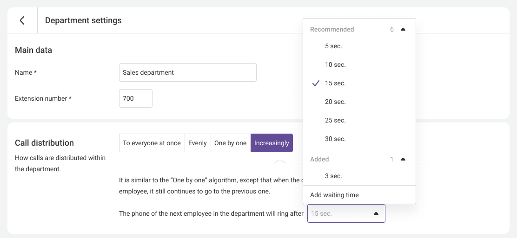This screenshot has height=238, width=517.
Task: Close the waiting time dropdown arrow
Action: click(x=376, y=213)
